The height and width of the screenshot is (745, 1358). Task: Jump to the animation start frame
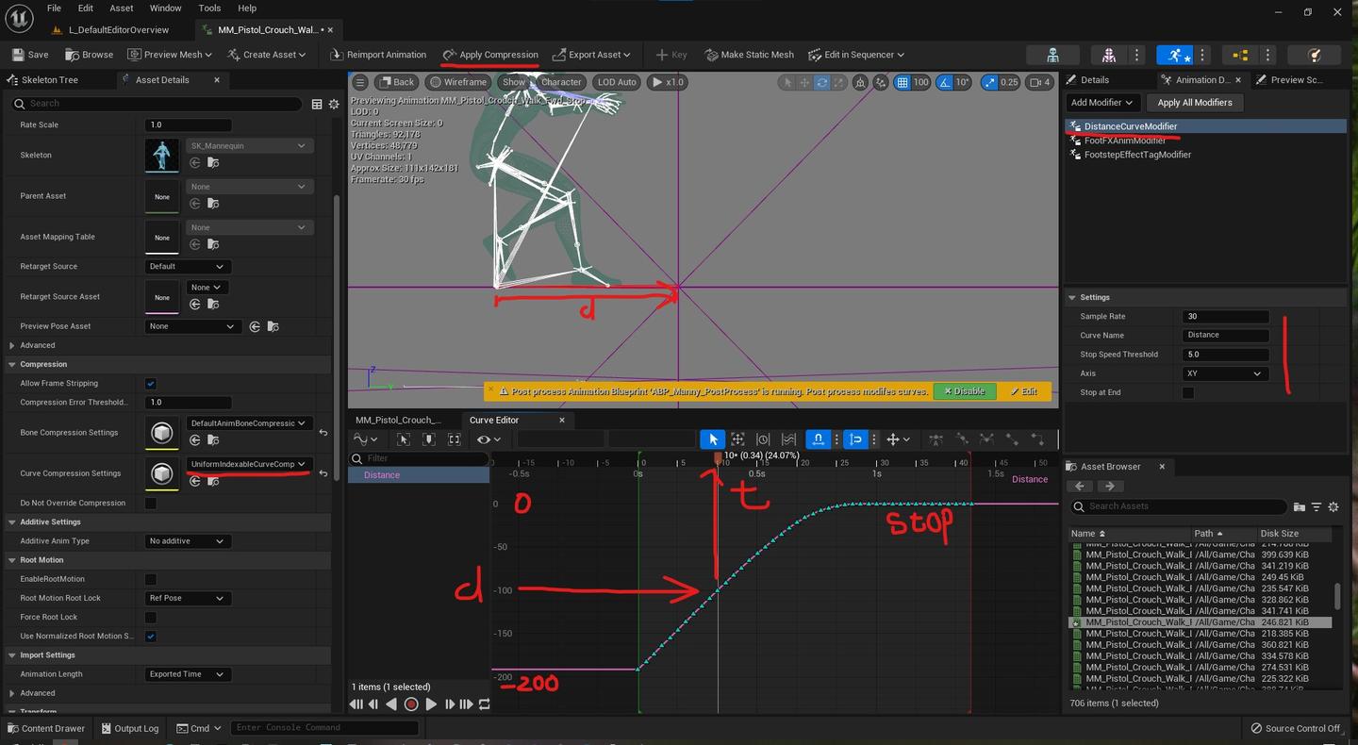[x=356, y=704]
